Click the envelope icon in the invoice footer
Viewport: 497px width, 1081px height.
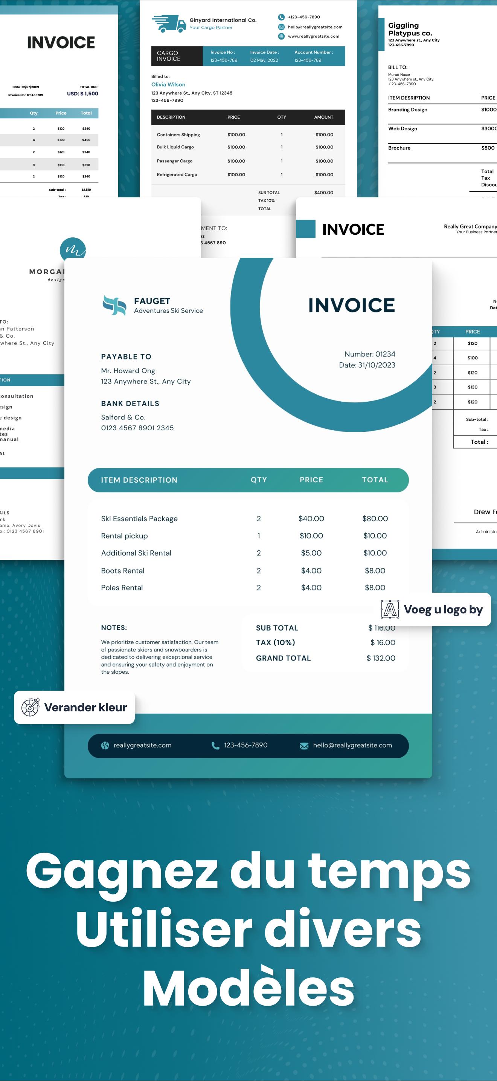(x=304, y=746)
